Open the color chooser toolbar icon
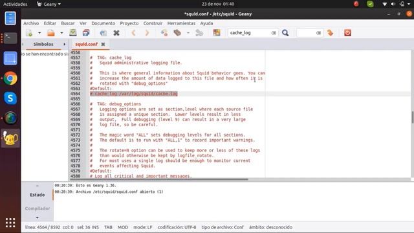Screen dimensions: 414x233 tap(217, 33)
